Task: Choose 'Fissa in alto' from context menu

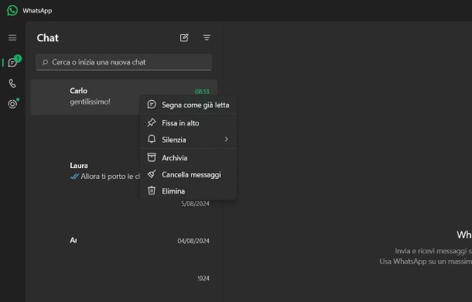Action: (x=188, y=123)
